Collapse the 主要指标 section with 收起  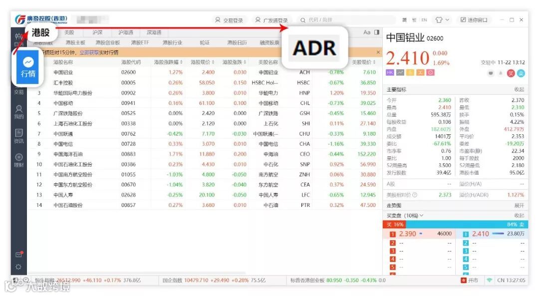(519, 90)
